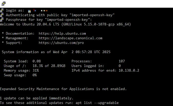The height and width of the screenshot is (106, 173).
Task: Open the https://ubuntu.com/pro support URL
Action: (x=61, y=43)
